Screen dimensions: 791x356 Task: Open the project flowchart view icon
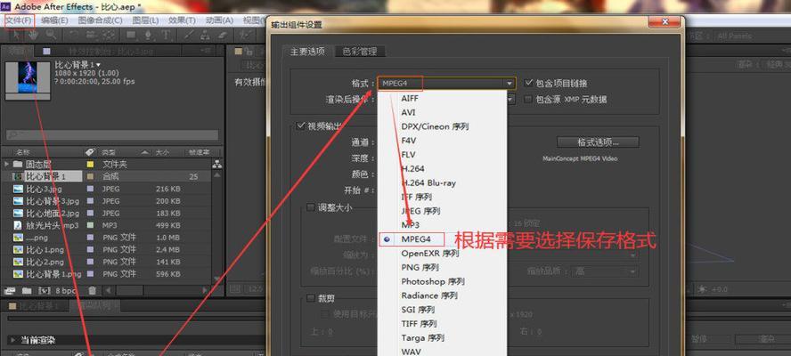[x=217, y=164]
